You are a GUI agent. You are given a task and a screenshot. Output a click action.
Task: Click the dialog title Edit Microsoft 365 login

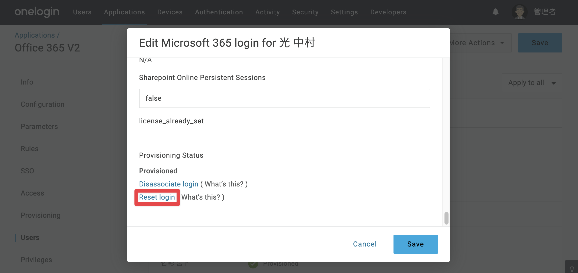227,43
